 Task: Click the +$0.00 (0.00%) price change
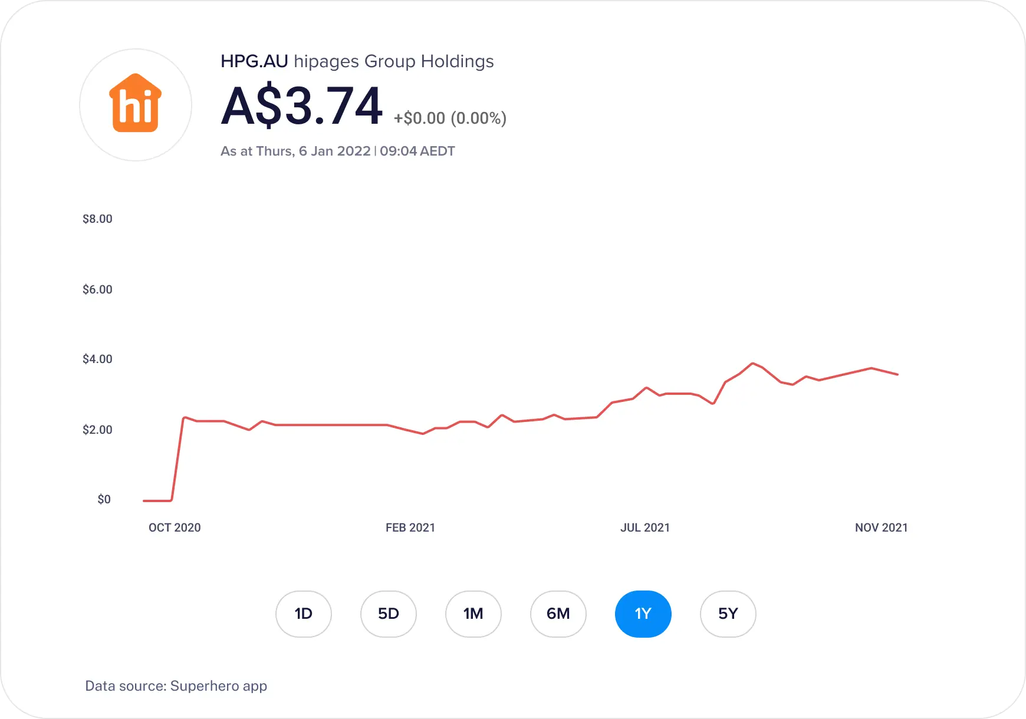(450, 118)
